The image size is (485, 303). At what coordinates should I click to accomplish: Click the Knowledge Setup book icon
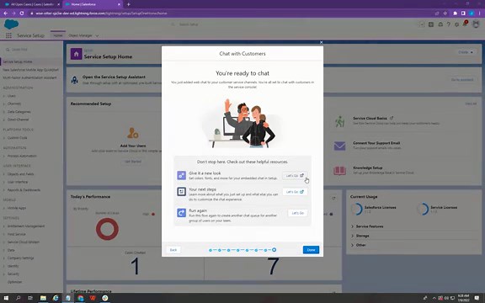click(339, 170)
